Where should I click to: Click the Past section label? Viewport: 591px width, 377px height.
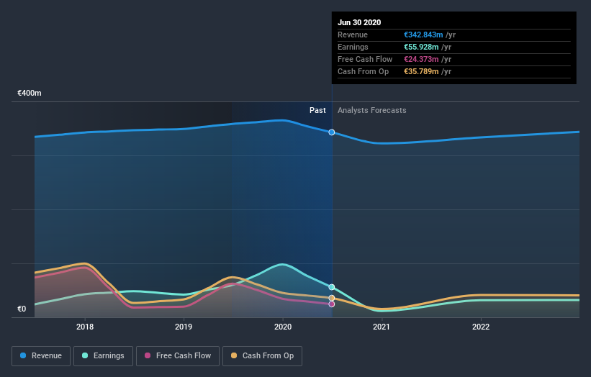tap(317, 110)
